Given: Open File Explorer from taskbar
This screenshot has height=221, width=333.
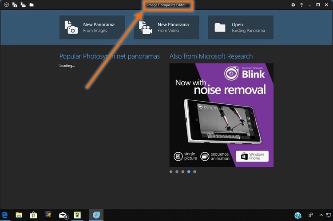Looking at the screenshot, I should (x=19, y=215).
